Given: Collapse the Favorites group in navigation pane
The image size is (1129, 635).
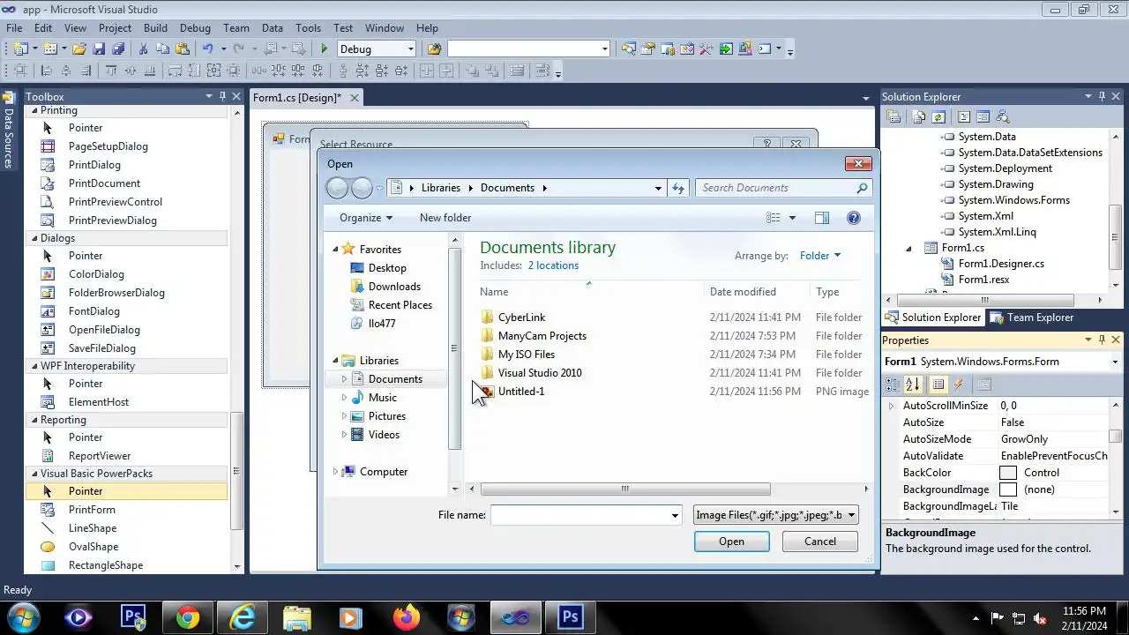Looking at the screenshot, I should click(x=335, y=250).
